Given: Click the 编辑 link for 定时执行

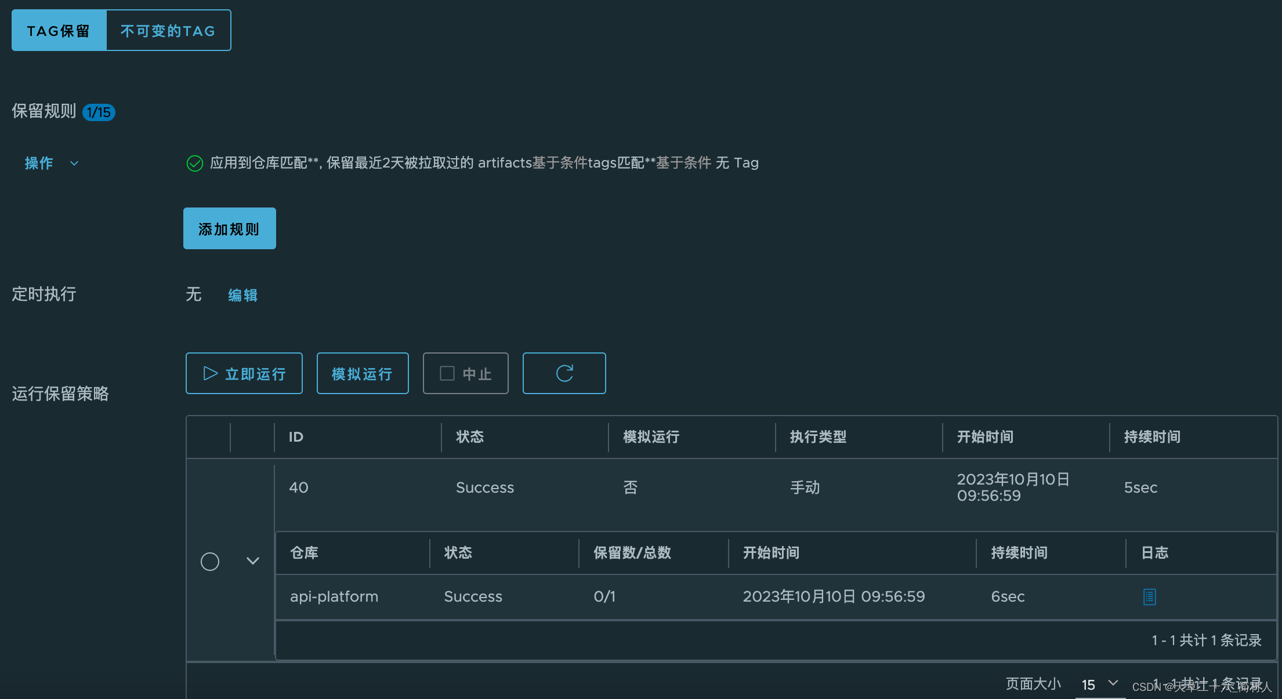Looking at the screenshot, I should (242, 295).
